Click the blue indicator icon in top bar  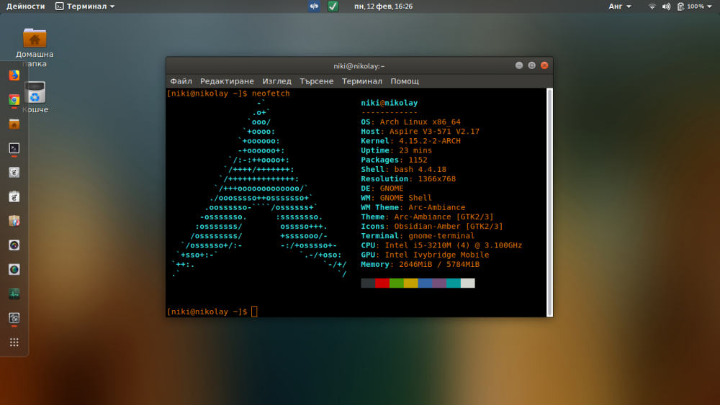(314, 6)
